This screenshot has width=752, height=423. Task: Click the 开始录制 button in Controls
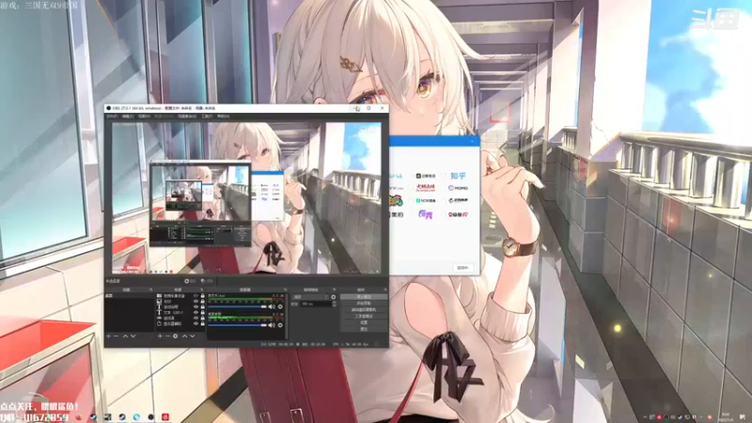pos(364,303)
